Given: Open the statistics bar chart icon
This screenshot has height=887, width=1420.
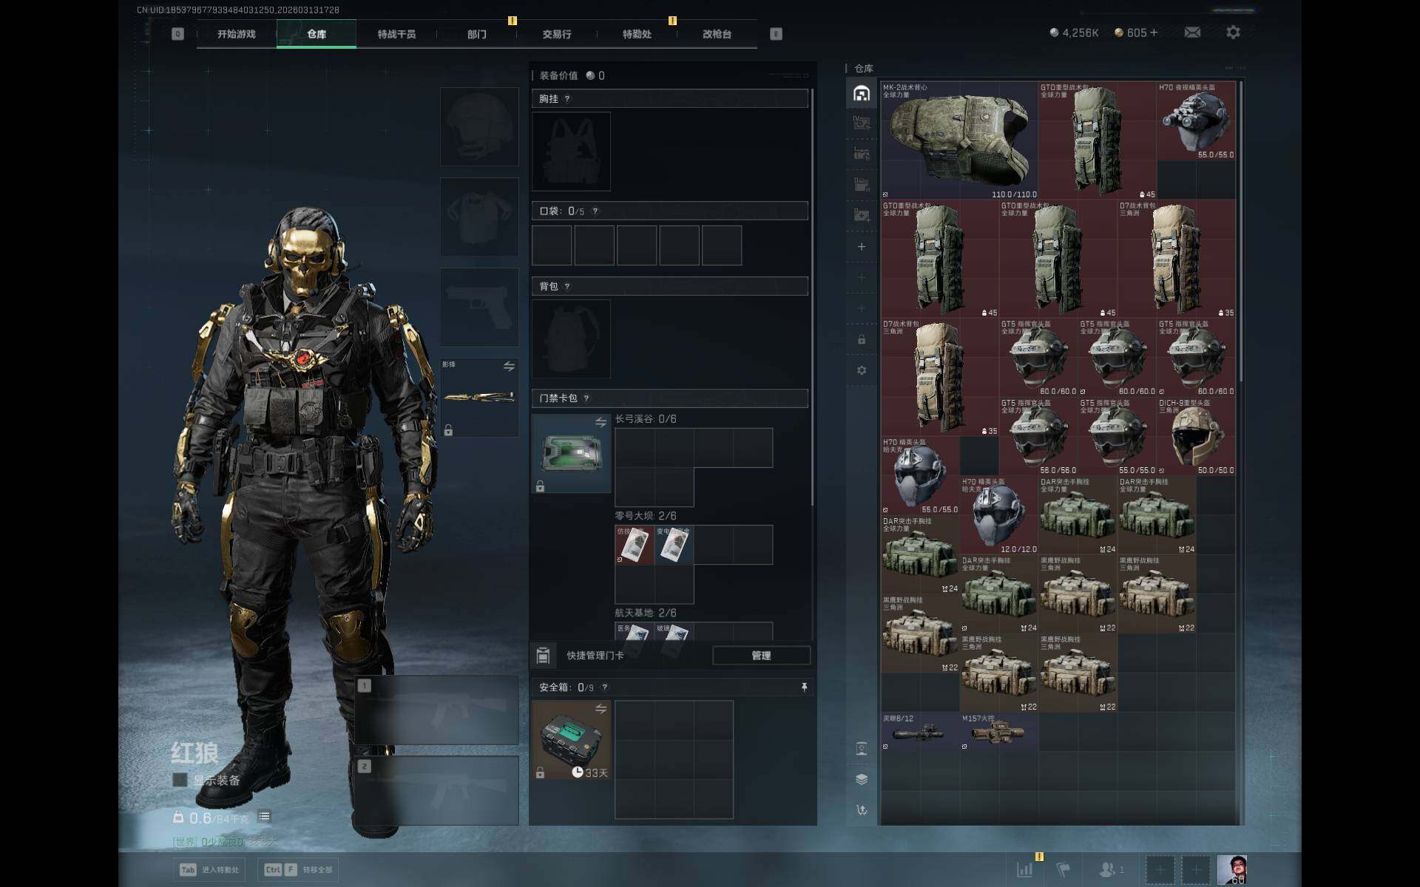Looking at the screenshot, I should tap(1025, 869).
